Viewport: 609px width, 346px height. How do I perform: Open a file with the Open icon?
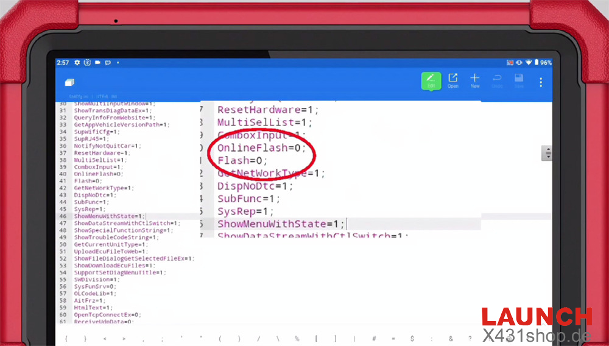[x=453, y=81]
